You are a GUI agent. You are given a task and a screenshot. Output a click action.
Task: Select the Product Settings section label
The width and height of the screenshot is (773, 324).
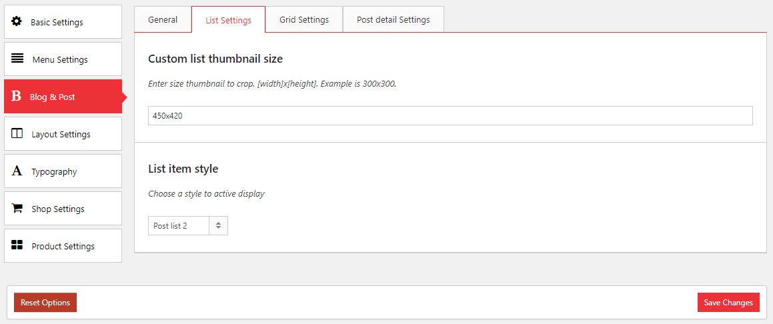[63, 246]
